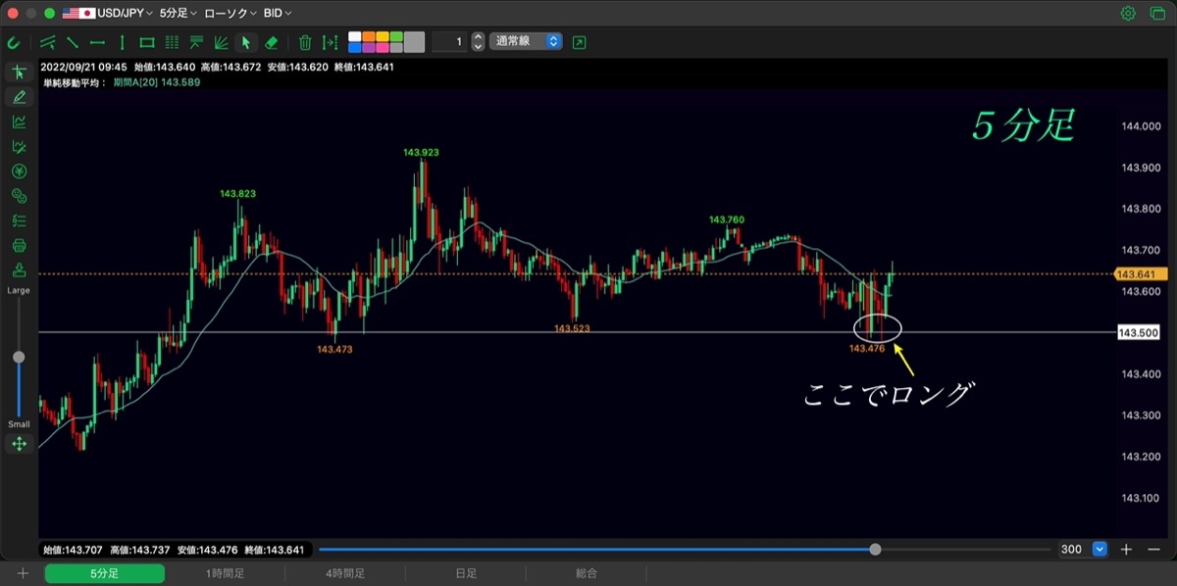Open the BID price type dropdown
Image resolution: width=1177 pixels, height=586 pixels.
coord(278,14)
